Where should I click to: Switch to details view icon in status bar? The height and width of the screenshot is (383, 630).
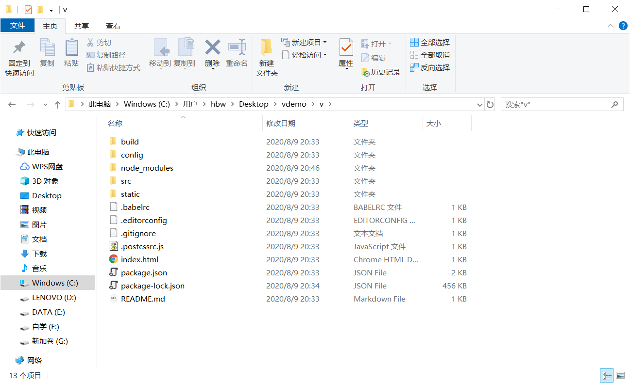[607, 375]
